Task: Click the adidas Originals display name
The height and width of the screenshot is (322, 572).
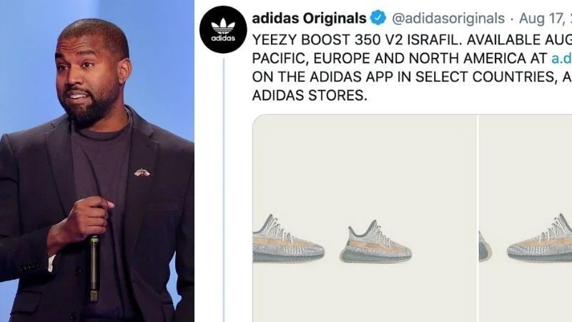Action: (309, 18)
